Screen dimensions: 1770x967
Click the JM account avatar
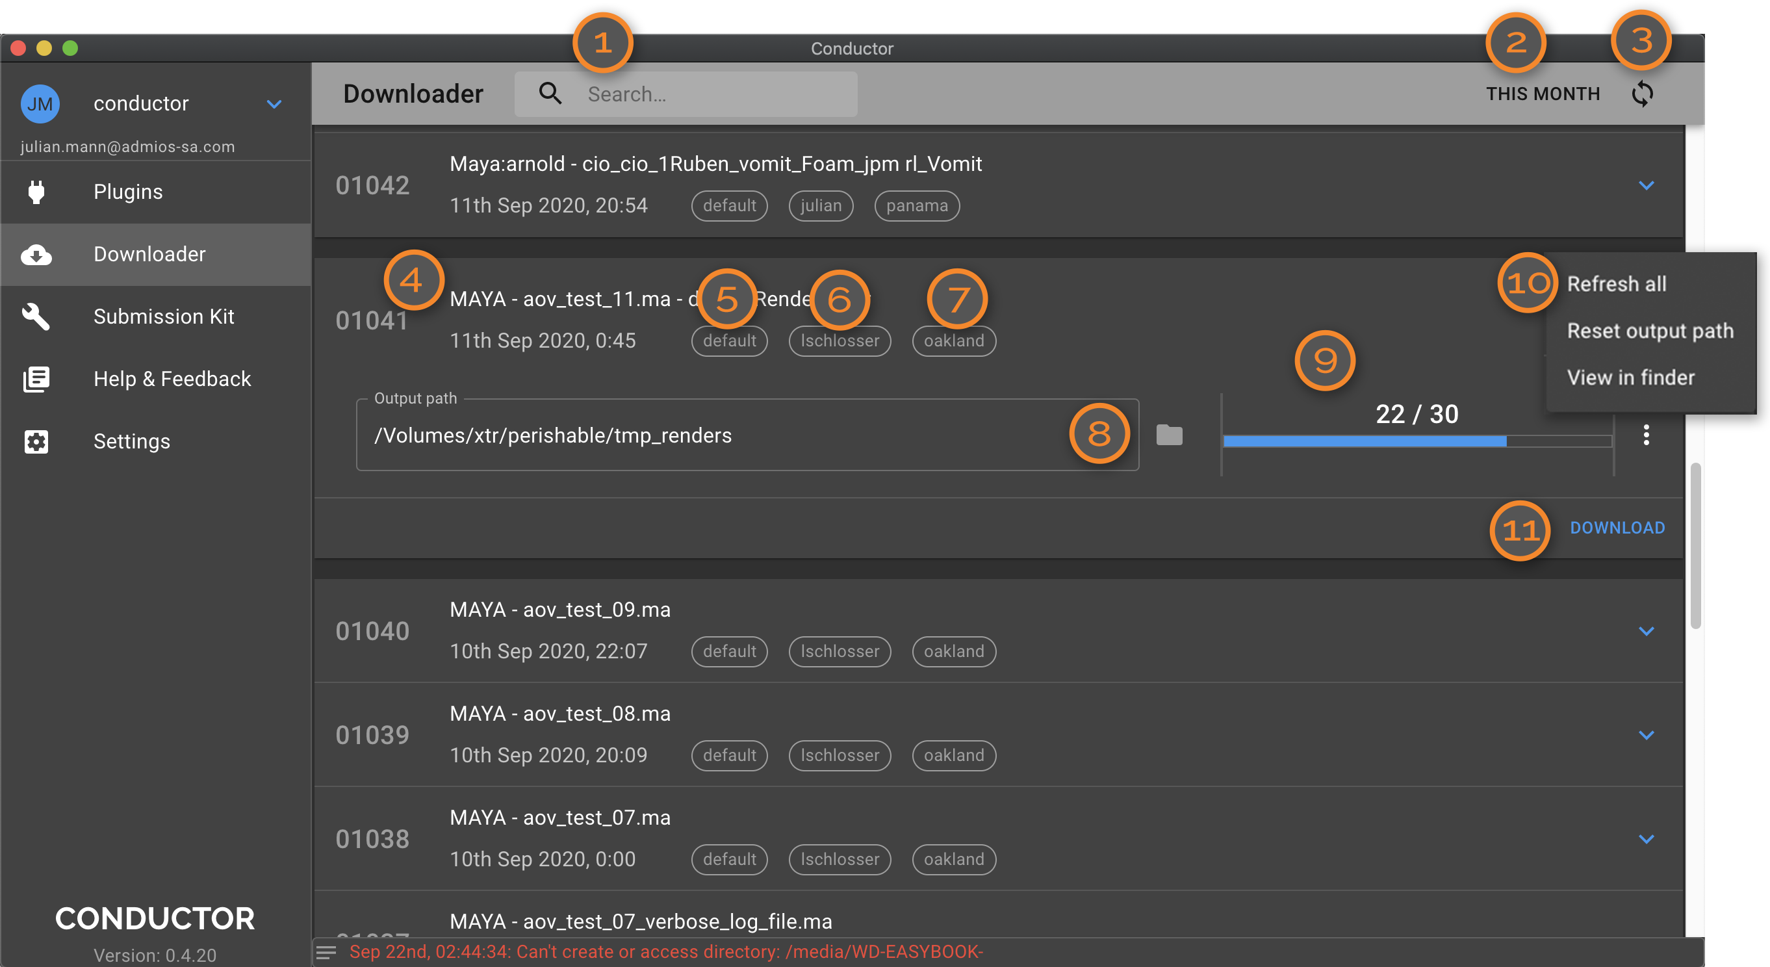pos(40,104)
